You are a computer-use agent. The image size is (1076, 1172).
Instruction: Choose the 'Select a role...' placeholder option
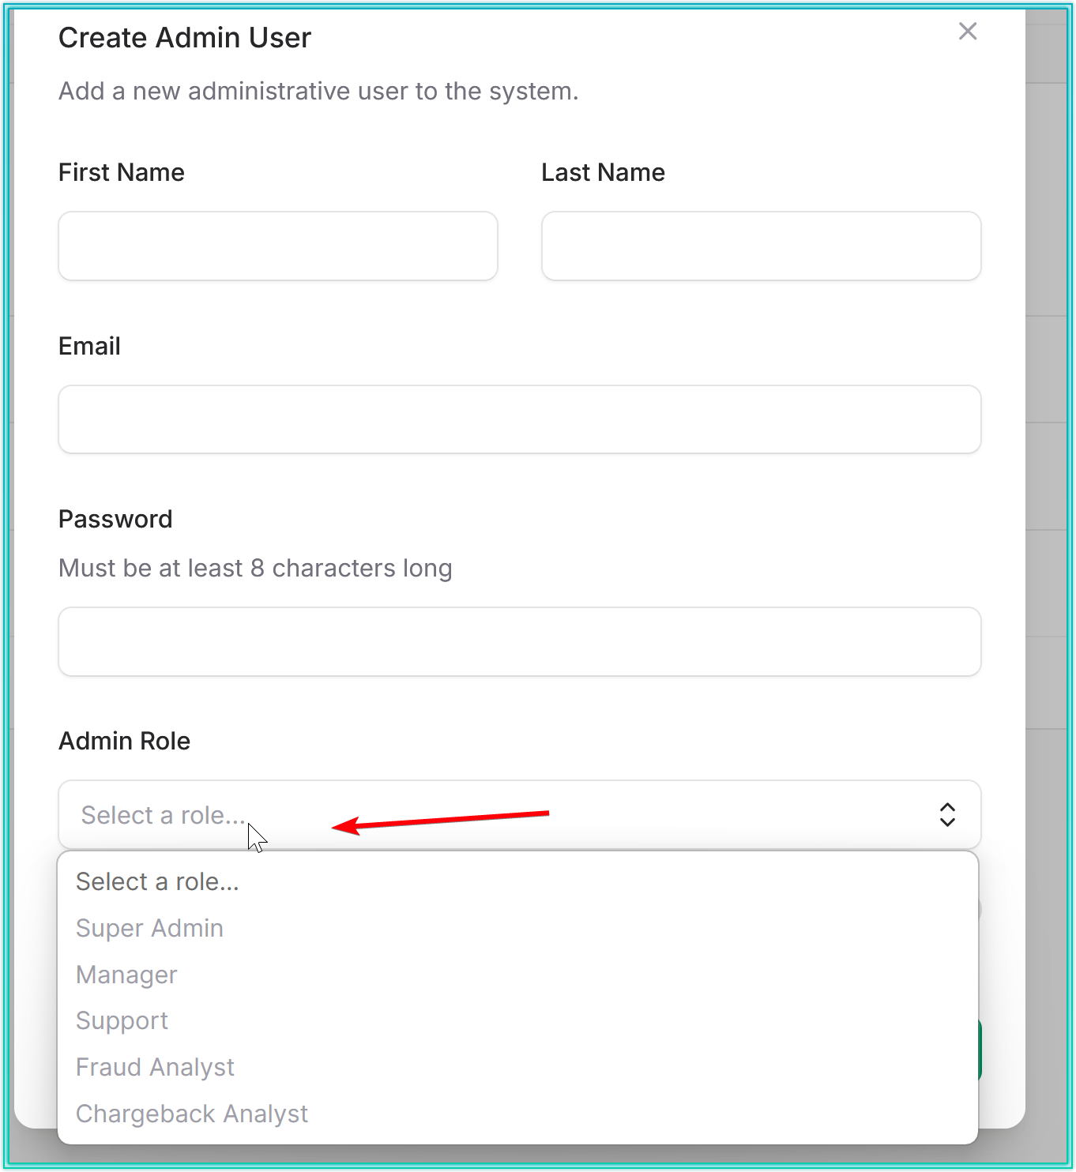[157, 881]
